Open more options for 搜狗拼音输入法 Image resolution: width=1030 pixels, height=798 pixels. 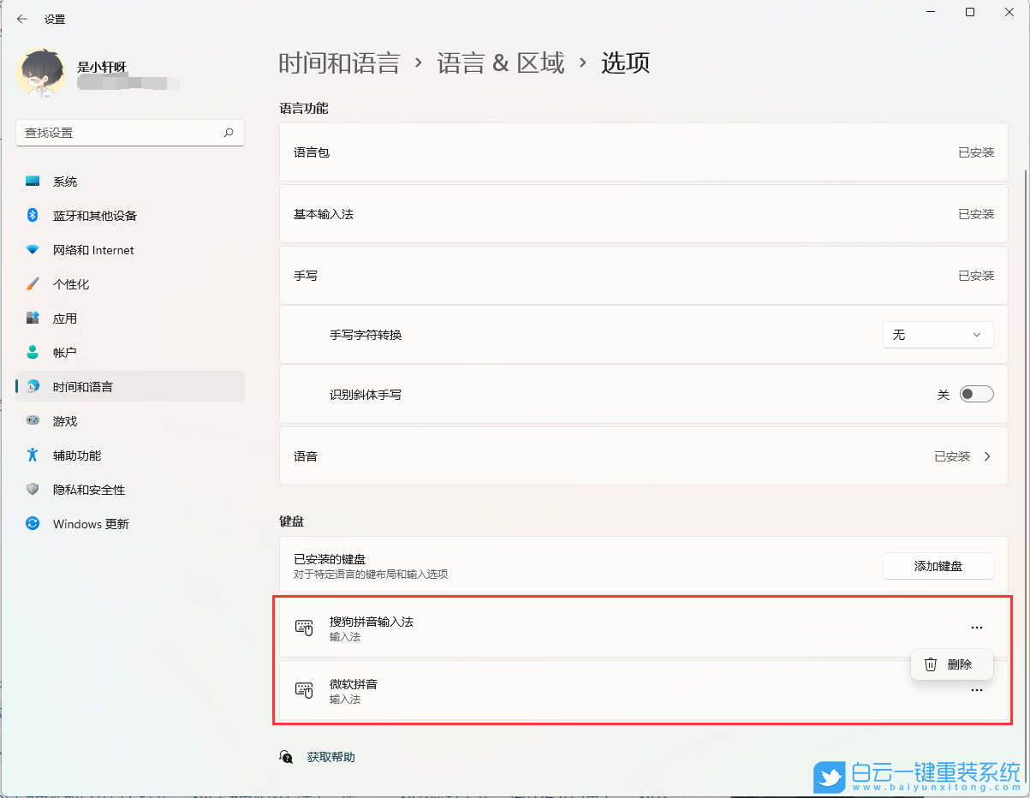[977, 627]
